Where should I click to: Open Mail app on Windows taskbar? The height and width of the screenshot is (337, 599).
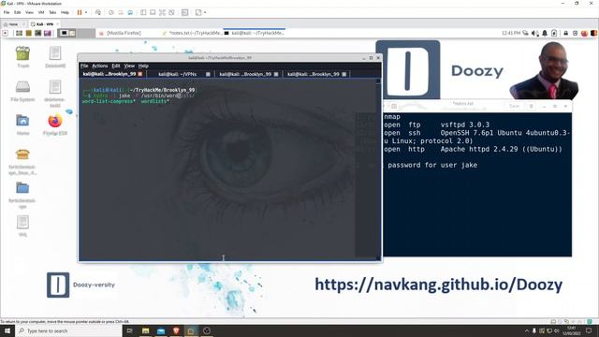(x=161, y=330)
